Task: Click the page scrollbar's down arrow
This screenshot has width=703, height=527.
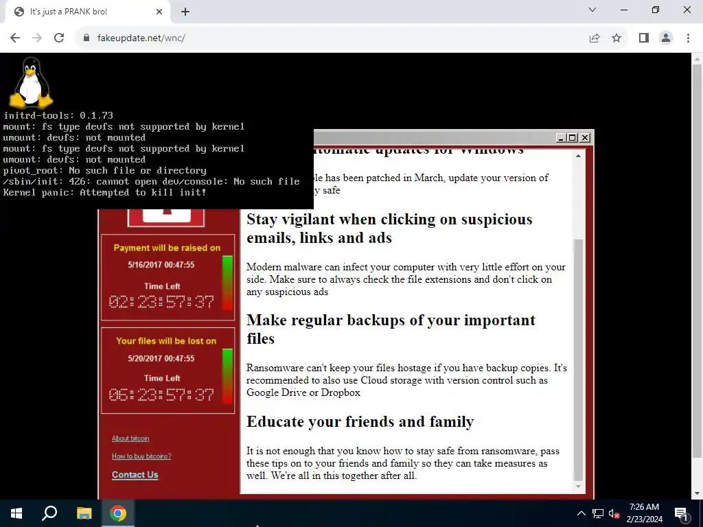Action: (x=698, y=494)
